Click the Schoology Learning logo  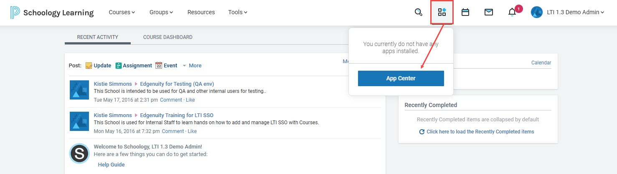click(x=52, y=13)
